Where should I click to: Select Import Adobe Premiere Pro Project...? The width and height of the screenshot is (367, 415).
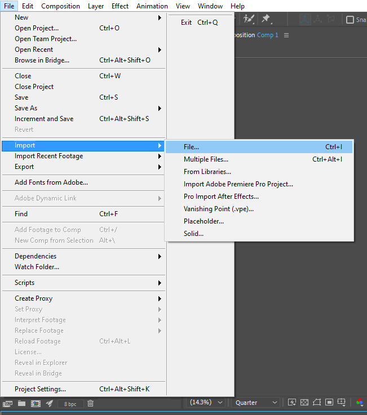[259, 184]
